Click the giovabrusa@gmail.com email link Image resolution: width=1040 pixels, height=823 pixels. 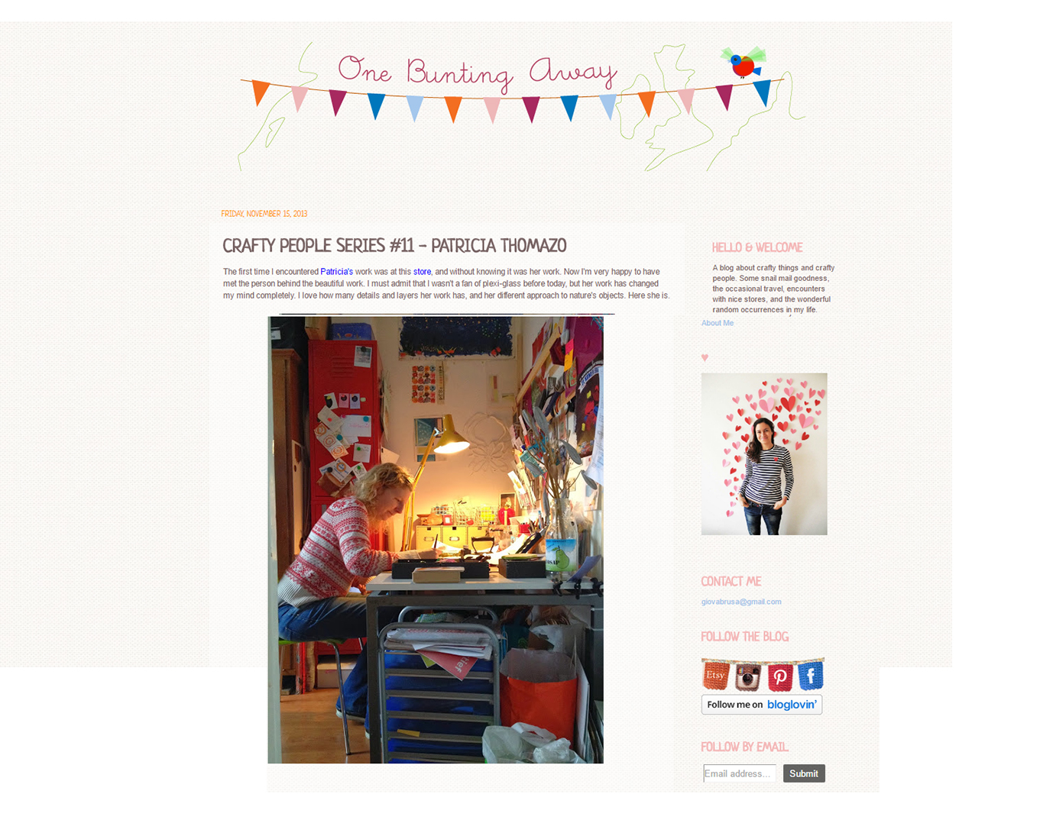(x=741, y=602)
